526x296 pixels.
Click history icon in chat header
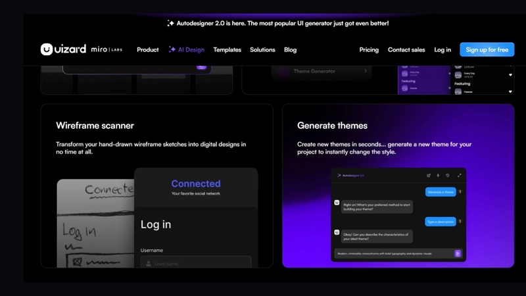(x=447, y=175)
